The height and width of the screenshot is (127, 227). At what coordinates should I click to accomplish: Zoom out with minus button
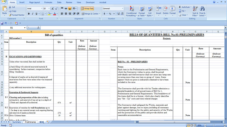pyautogui.click(x=205, y=125)
